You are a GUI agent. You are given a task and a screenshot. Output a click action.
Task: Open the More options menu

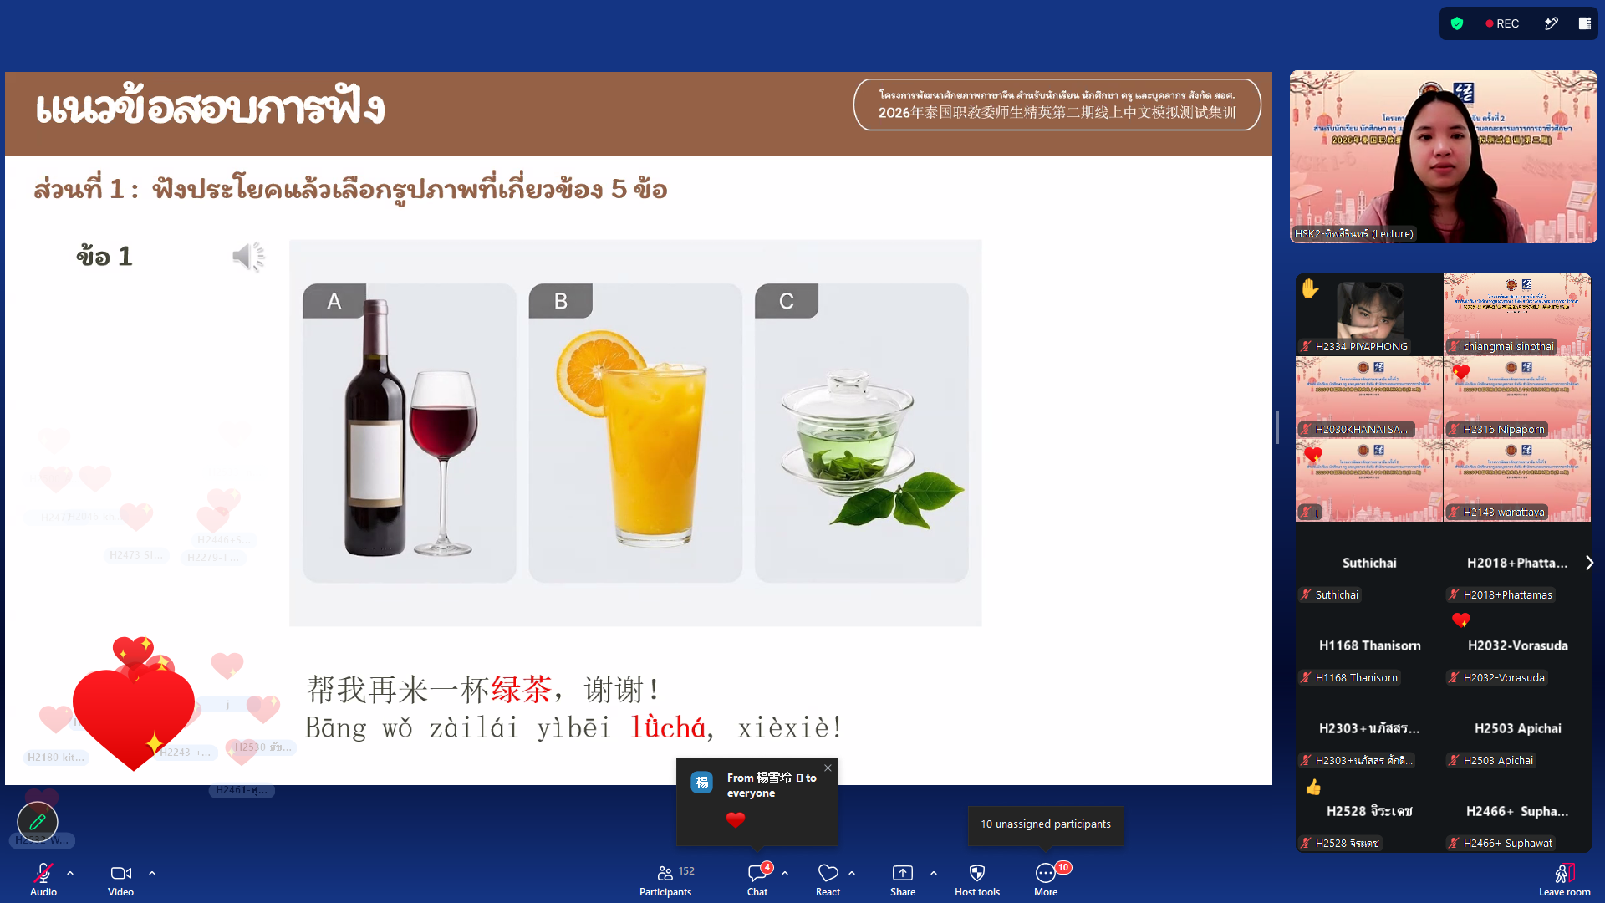tap(1047, 880)
